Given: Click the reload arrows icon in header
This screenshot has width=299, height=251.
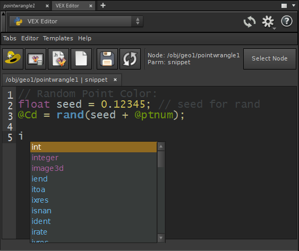Looking at the screenshot, I should point(250,22).
